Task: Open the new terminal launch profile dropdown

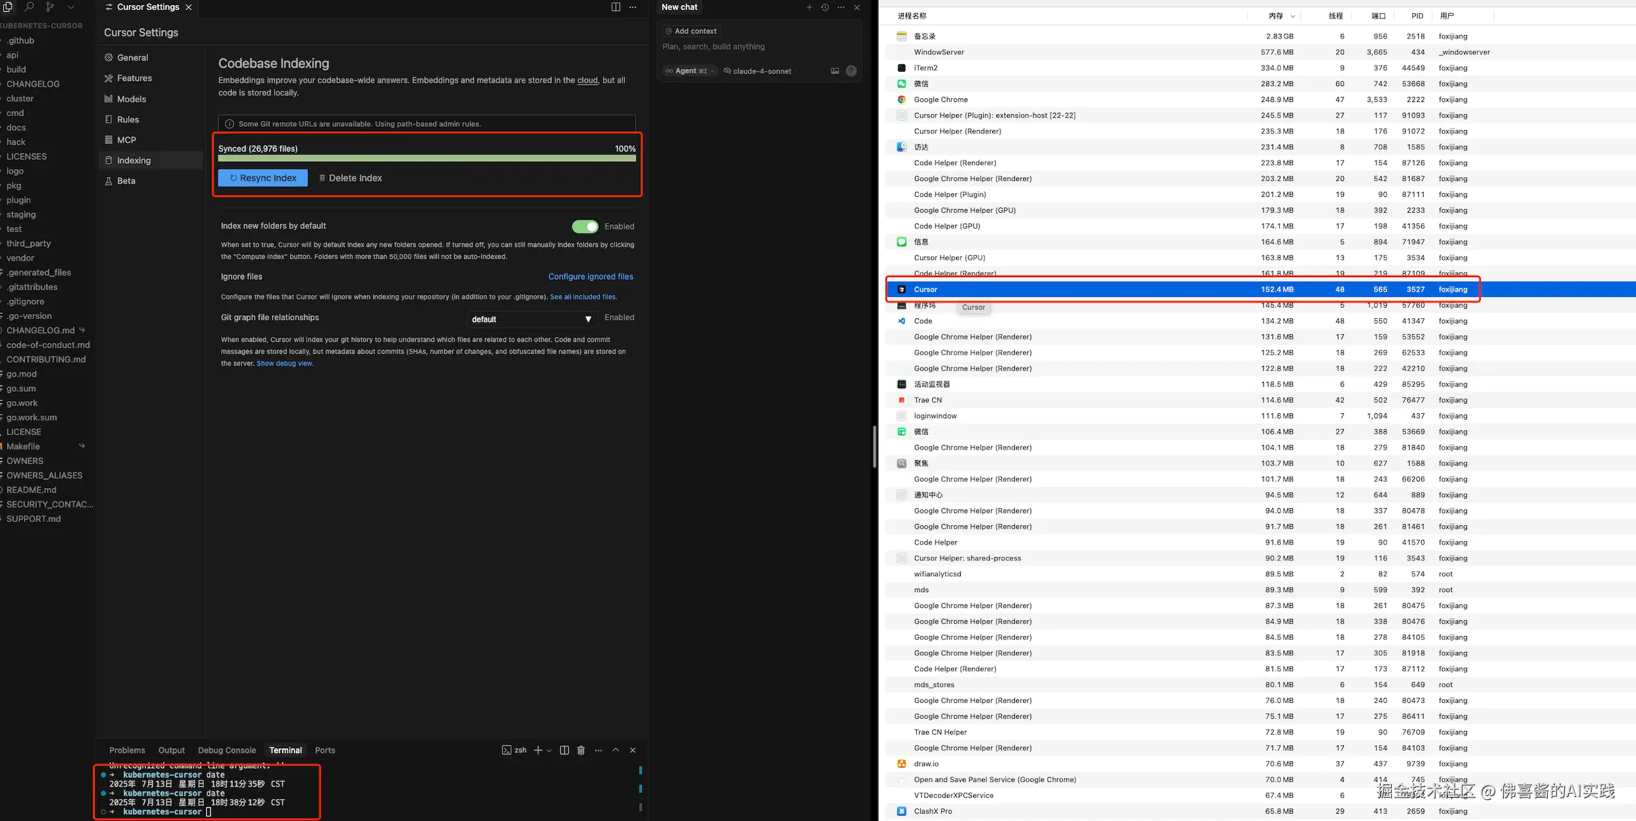Action: click(x=549, y=751)
